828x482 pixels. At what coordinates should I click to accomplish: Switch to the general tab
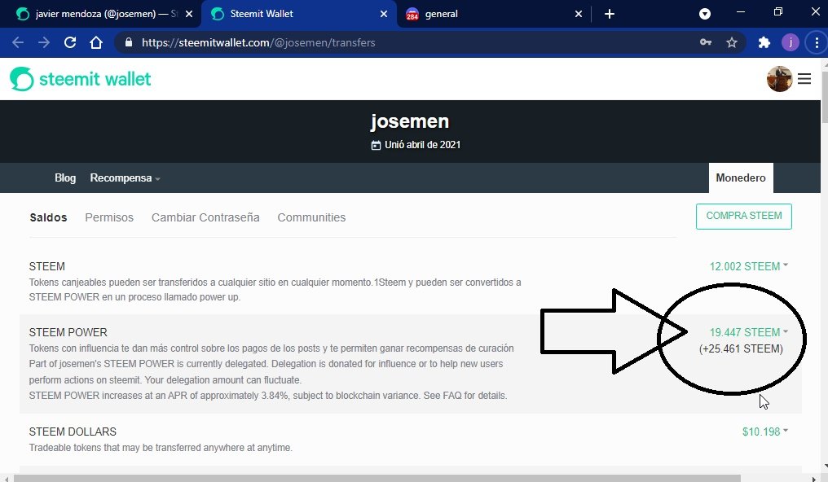click(x=494, y=14)
